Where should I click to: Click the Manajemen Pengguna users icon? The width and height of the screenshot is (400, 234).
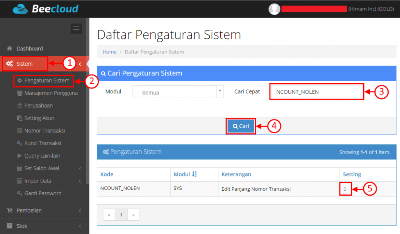(x=20, y=93)
